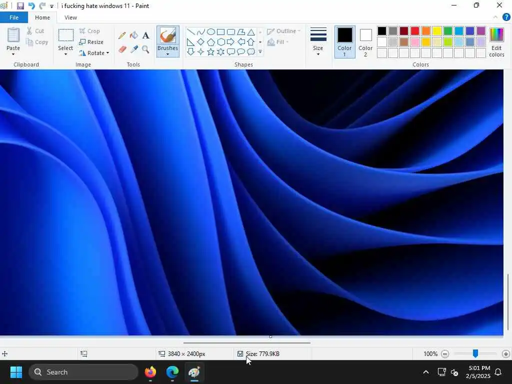The image size is (512, 384).
Task: Toggle Color 2 as active color
Action: [365, 42]
